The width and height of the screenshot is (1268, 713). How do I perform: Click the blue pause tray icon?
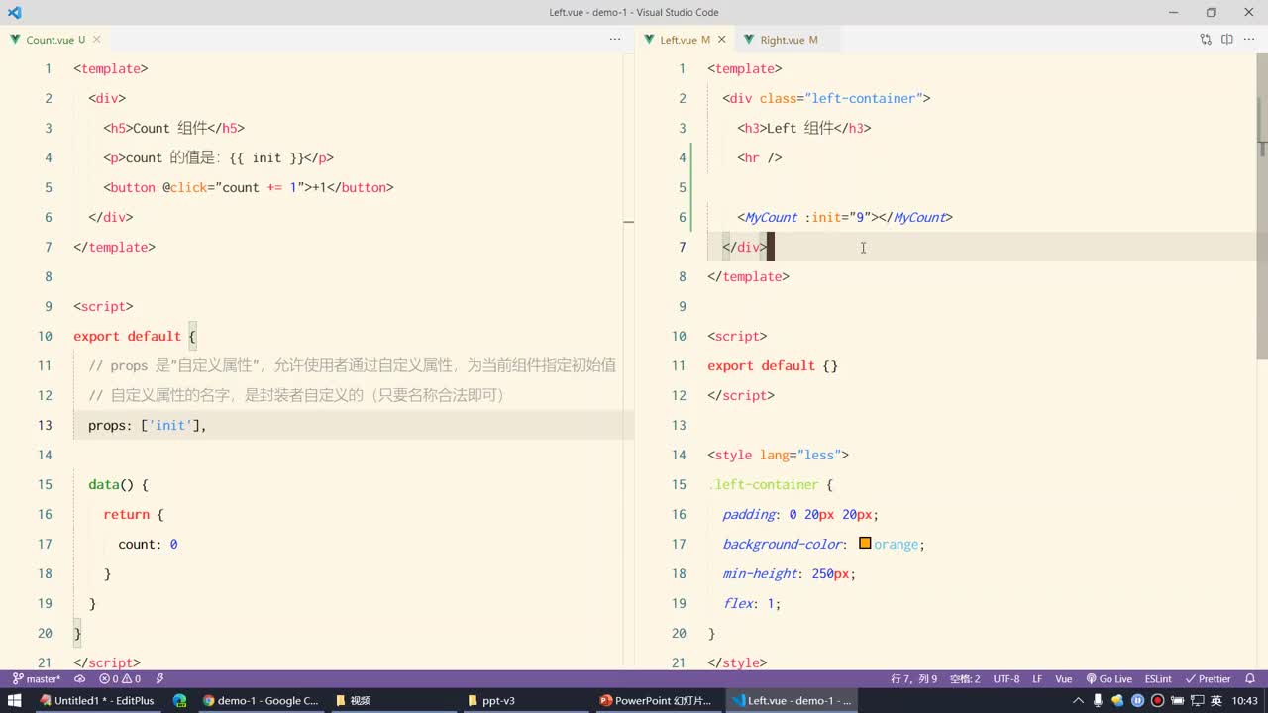[x=1137, y=700]
